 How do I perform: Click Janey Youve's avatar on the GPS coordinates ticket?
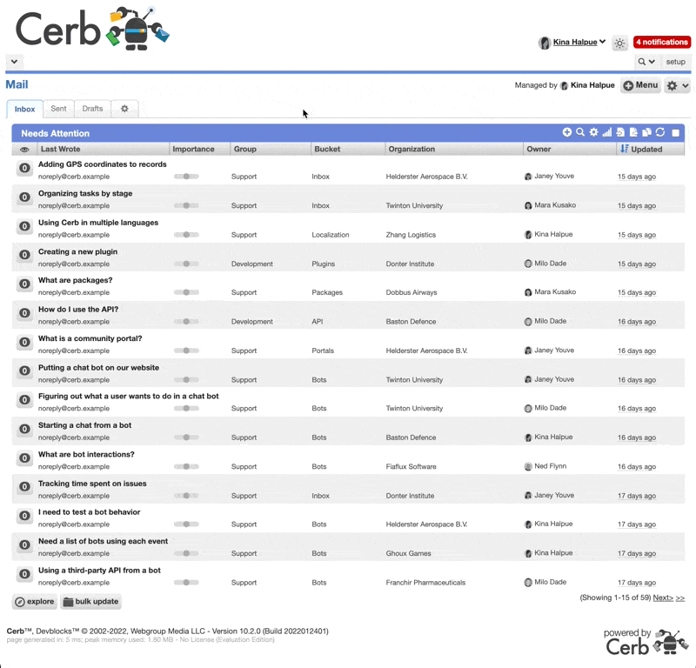(528, 177)
